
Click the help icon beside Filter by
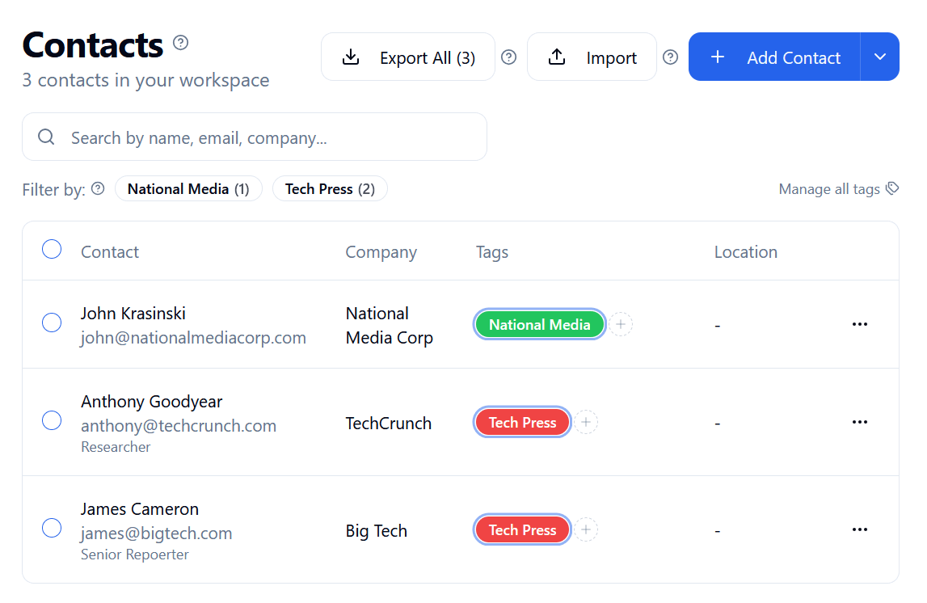coord(97,188)
